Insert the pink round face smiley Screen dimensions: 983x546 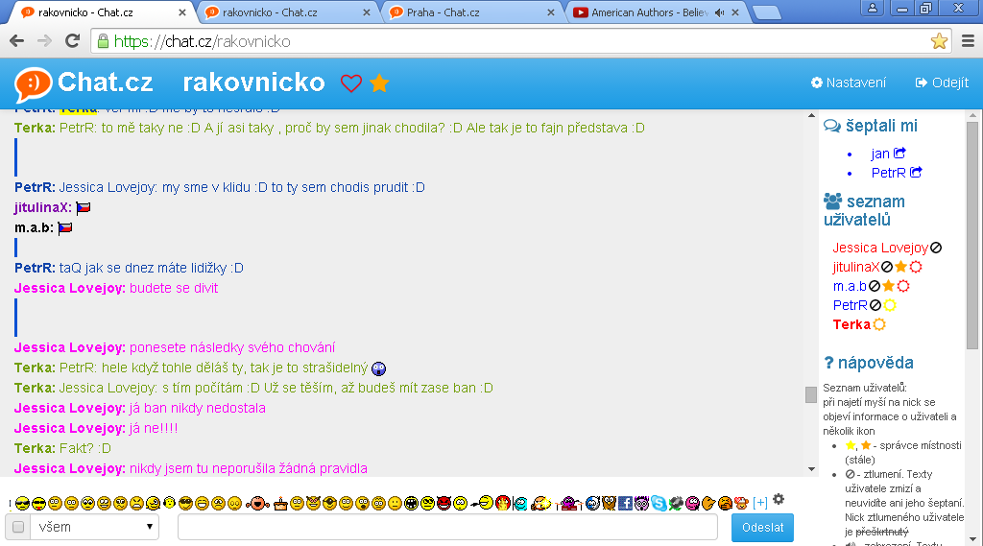(x=692, y=504)
